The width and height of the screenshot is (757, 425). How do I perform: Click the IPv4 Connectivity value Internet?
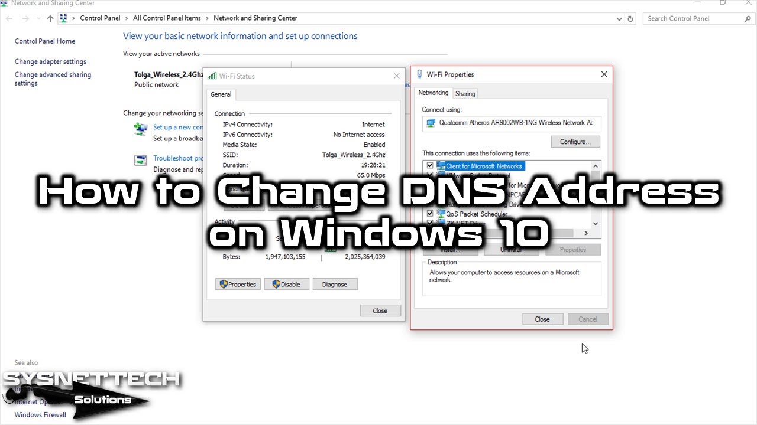tap(373, 125)
